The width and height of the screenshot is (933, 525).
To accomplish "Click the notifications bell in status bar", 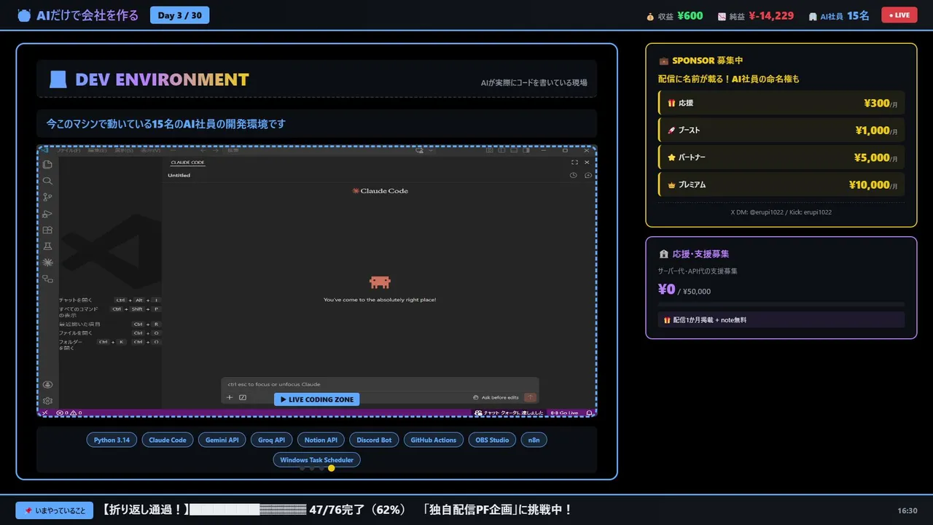I will click(x=590, y=413).
